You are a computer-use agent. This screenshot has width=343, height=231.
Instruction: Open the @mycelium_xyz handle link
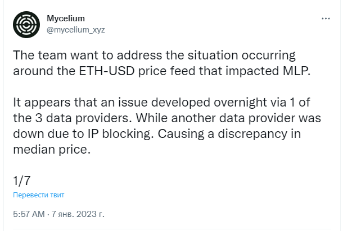pyautogui.click(x=76, y=30)
